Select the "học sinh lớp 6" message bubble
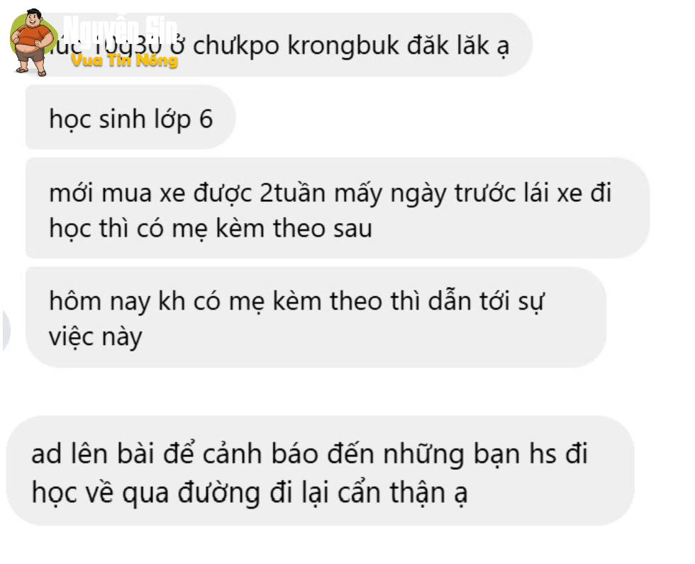The width and height of the screenshot is (695, 564). [130, 118]
